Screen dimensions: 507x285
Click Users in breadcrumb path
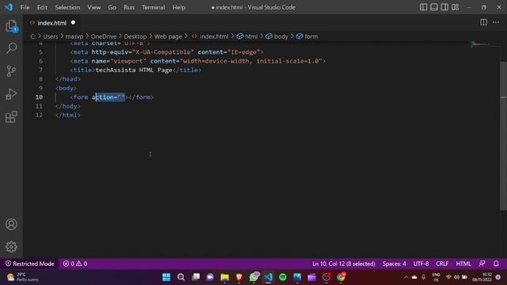[x=51, y=36]
